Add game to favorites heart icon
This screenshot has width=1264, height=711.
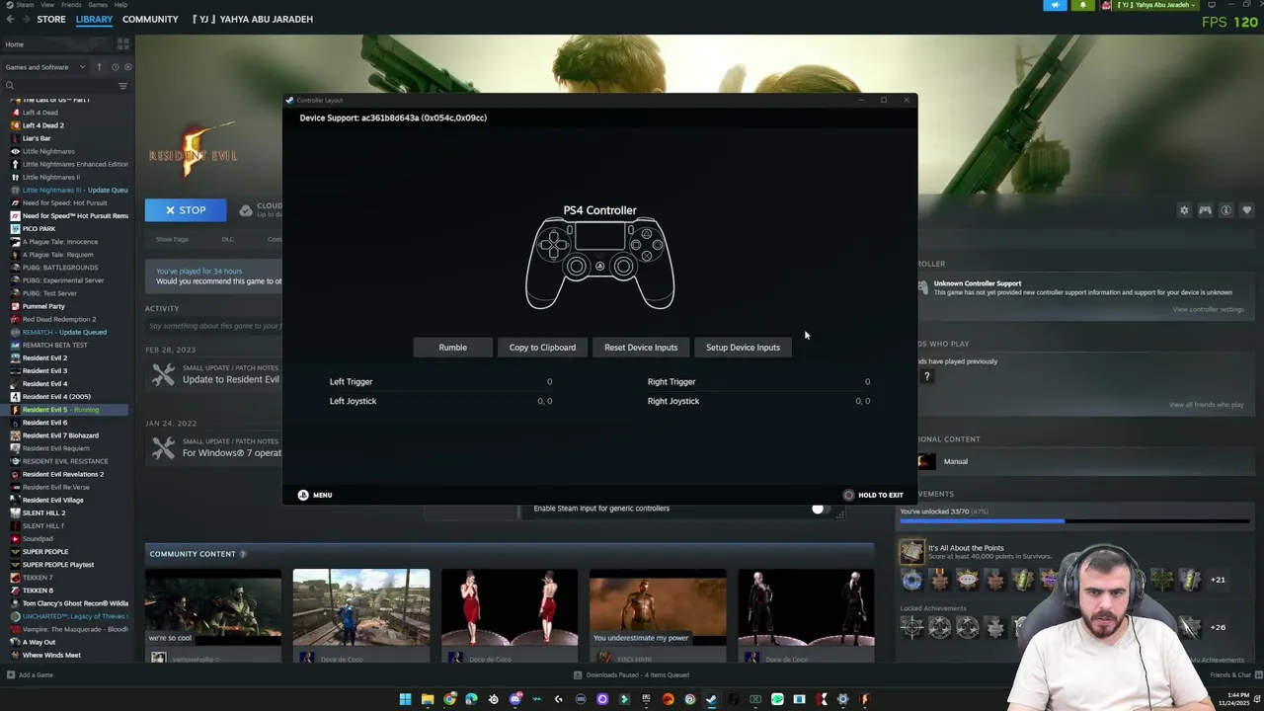1246,210
